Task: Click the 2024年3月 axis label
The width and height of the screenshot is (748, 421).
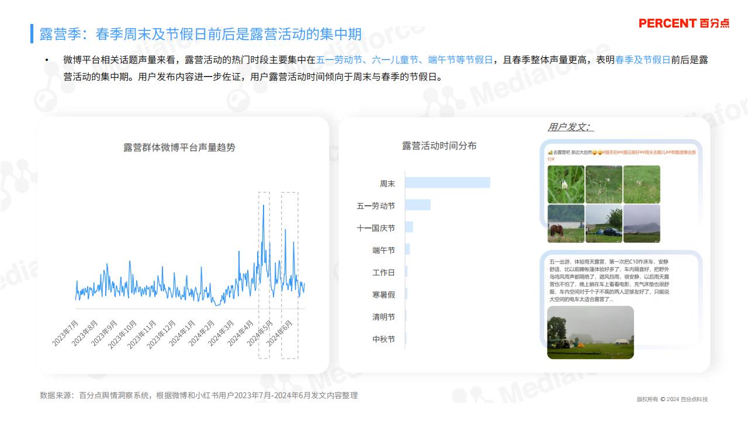Action: coord(220,333)
